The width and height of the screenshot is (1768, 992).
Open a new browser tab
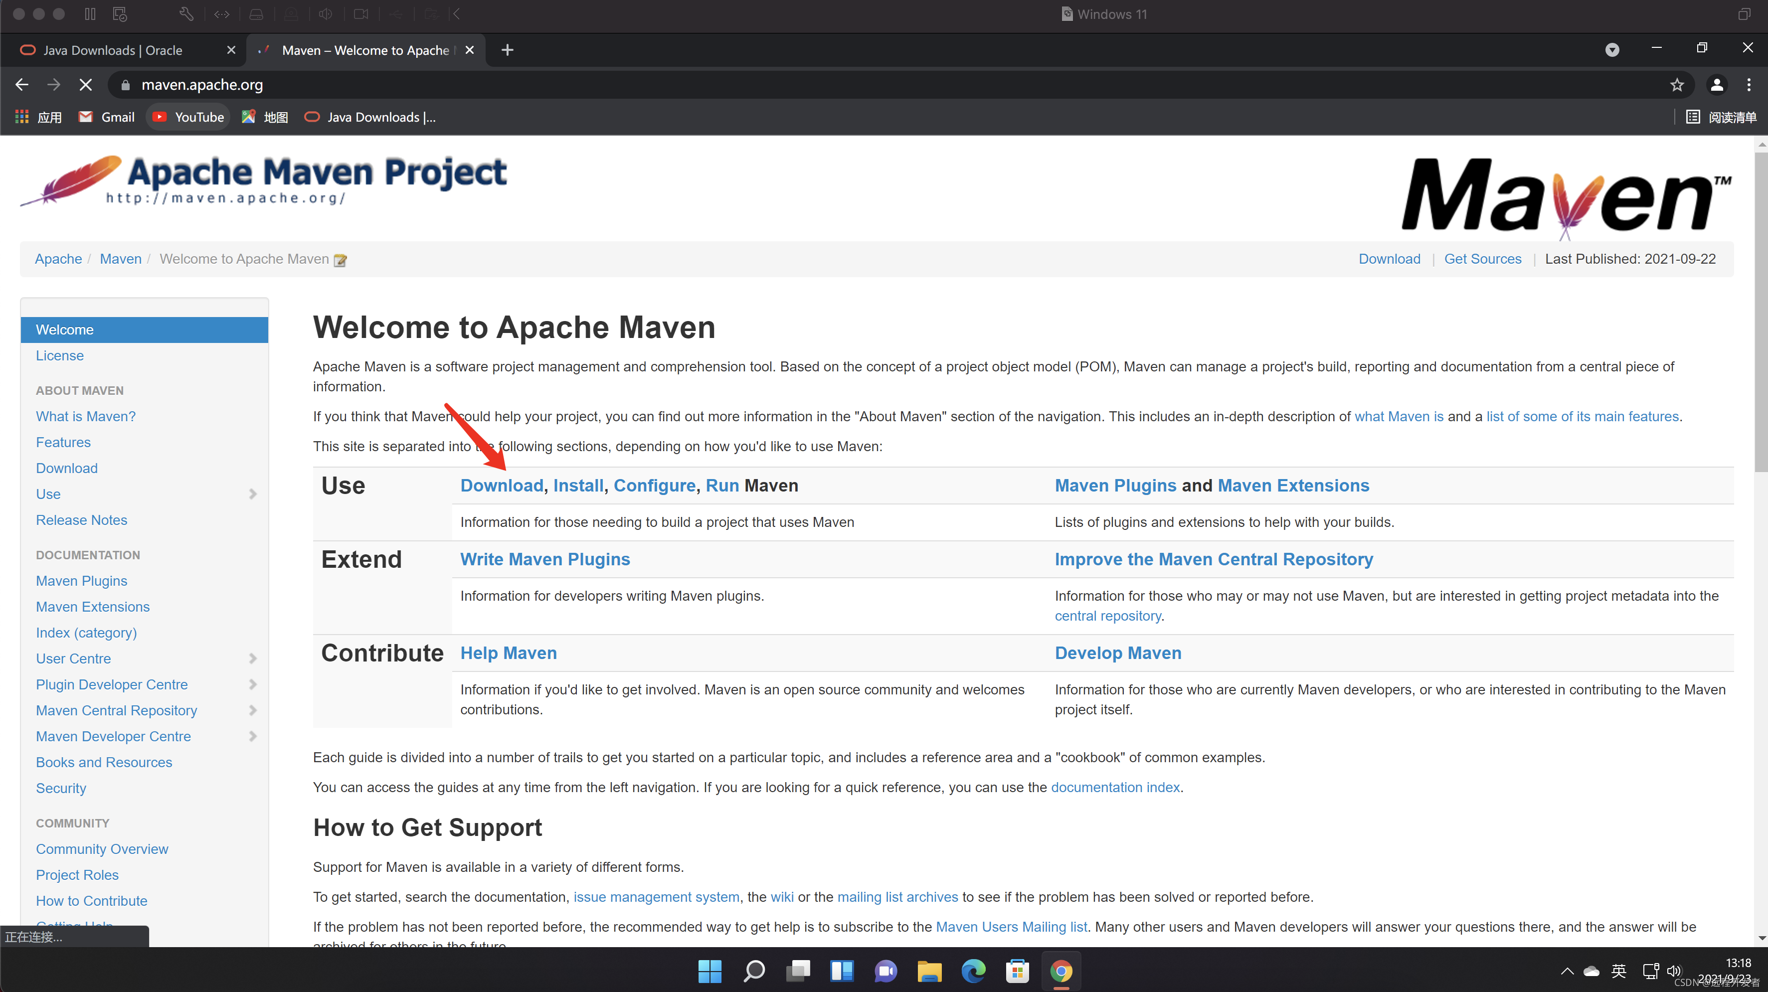pos(507,50)
